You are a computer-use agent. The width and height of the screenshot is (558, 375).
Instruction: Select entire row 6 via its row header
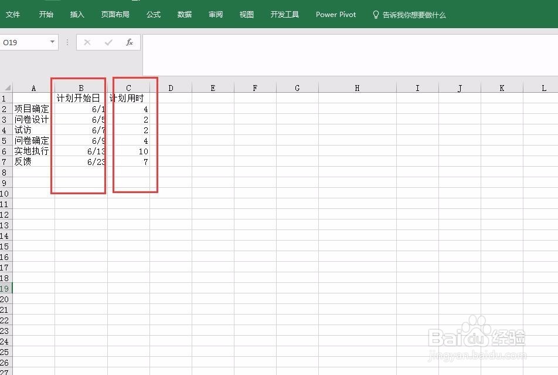[x=6, y=151]
